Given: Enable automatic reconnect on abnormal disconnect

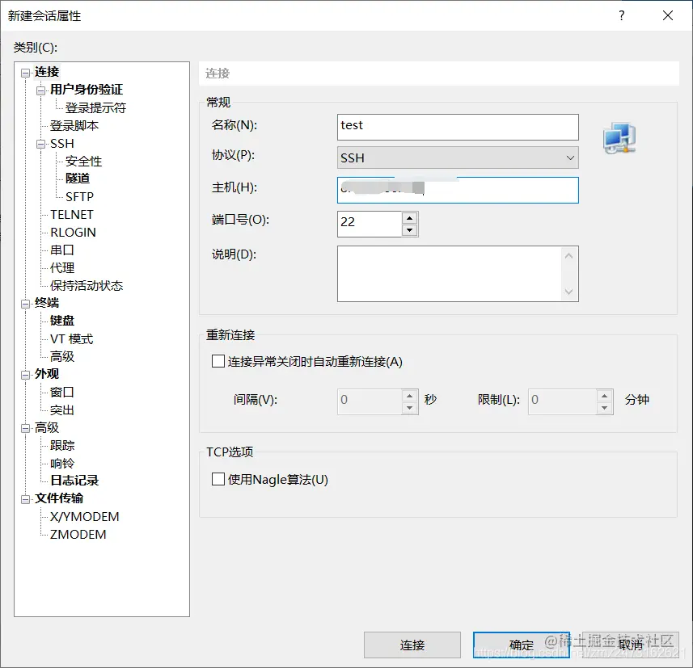Looking at the screenshot, I should (218, 361).
